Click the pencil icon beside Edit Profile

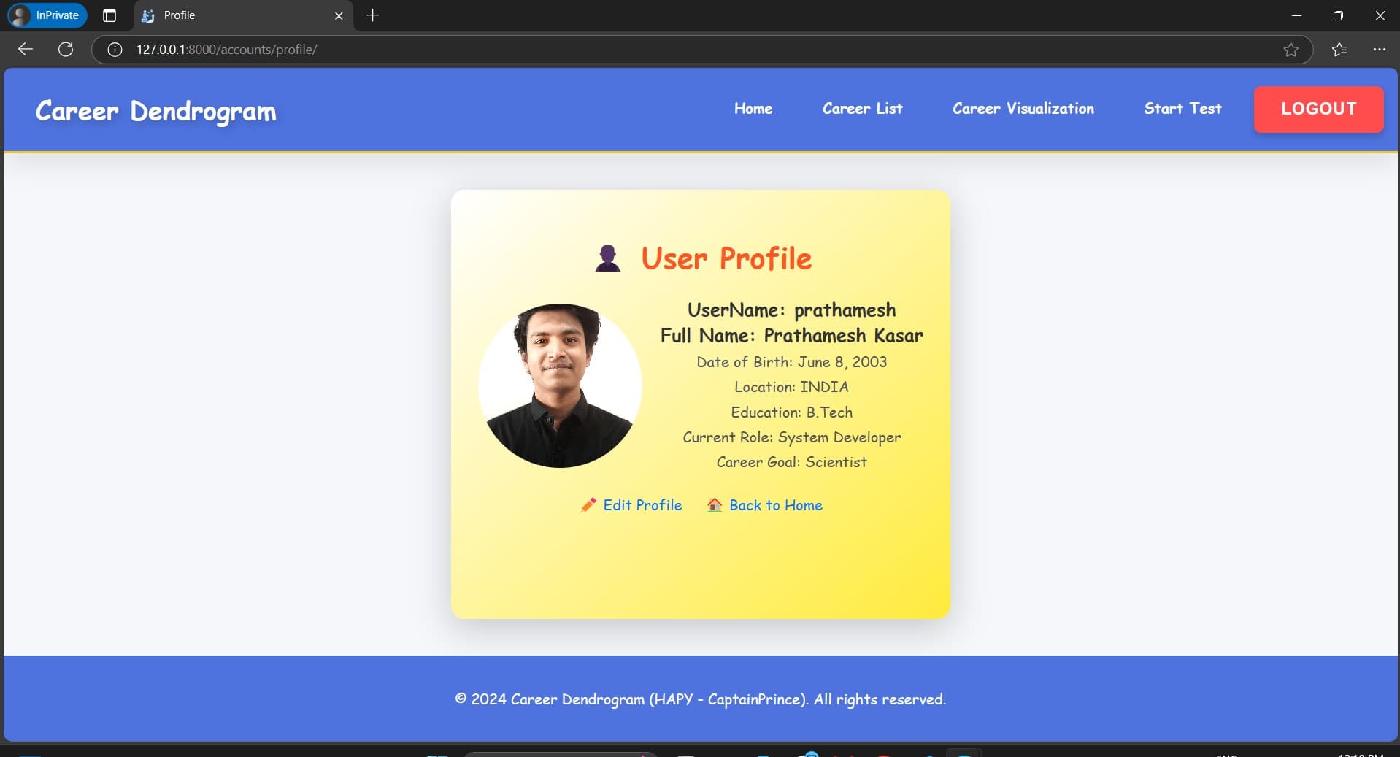coord(588,505)
